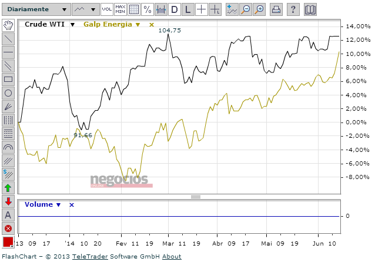The width and height of the screenshot is (375, 265).
Task: Select the horizontal line tool
Action: [8, 52]
